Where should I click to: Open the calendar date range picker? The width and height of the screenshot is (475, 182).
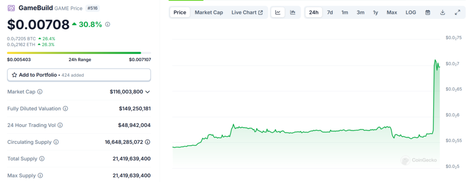(x=428, y=12)
